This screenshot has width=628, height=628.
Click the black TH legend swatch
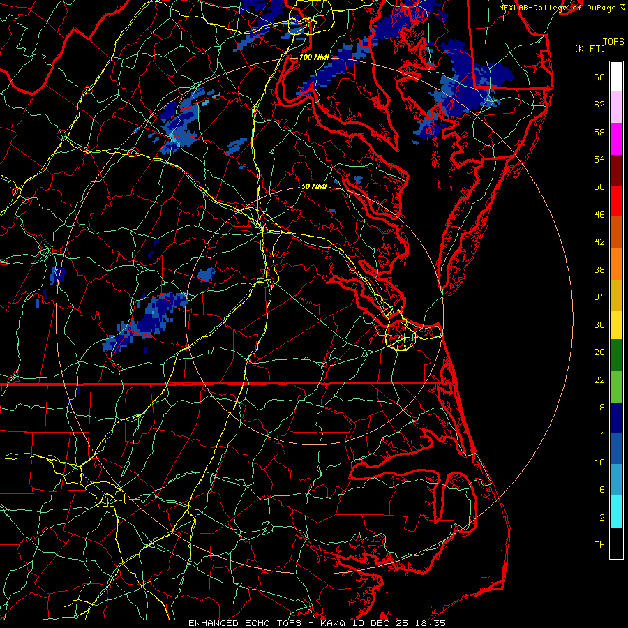616,543
